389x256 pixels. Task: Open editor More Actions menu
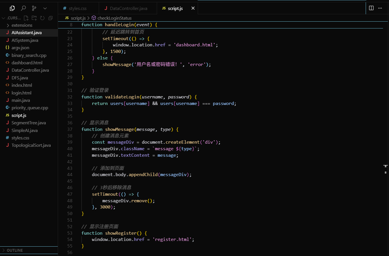[380, 8]
